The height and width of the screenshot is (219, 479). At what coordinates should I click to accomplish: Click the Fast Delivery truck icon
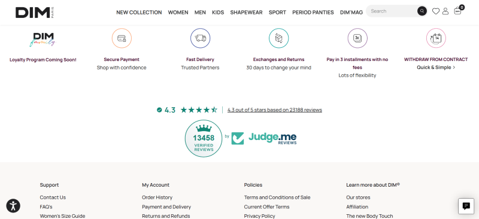[x=201, y=38]
